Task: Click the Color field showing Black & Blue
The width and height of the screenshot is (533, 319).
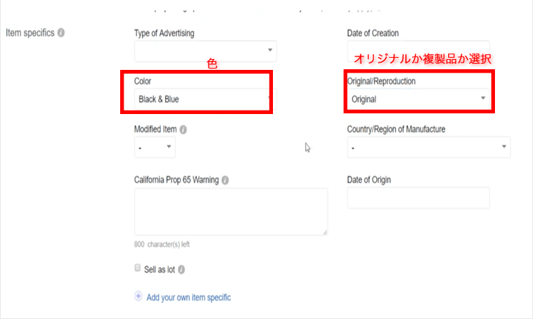Action: point(205,99)
